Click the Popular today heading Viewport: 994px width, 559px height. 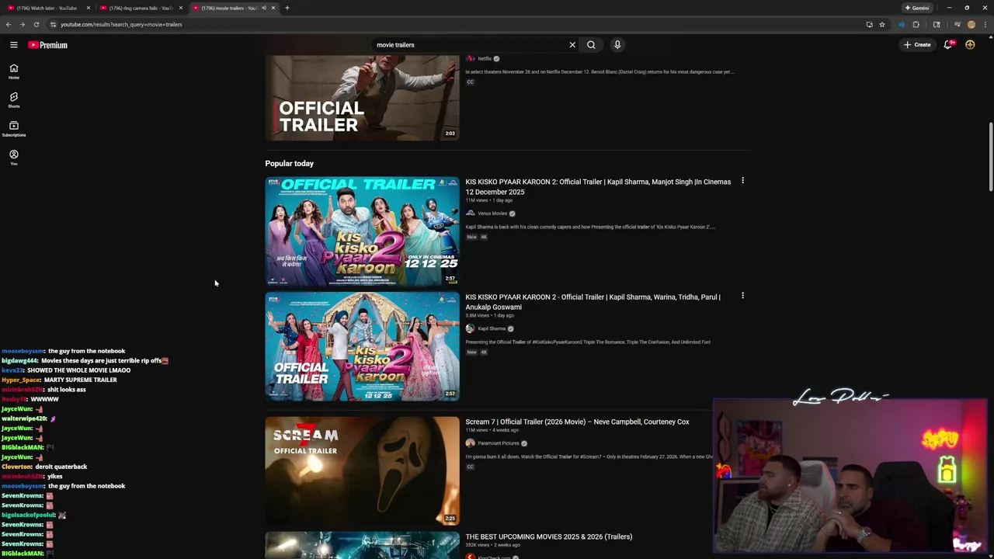click(289, 163)
